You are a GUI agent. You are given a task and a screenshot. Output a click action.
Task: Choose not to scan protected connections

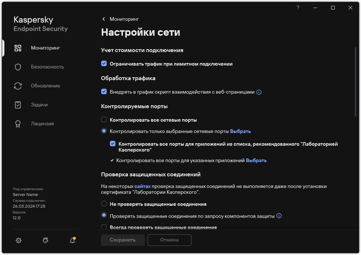click(104, 204)
